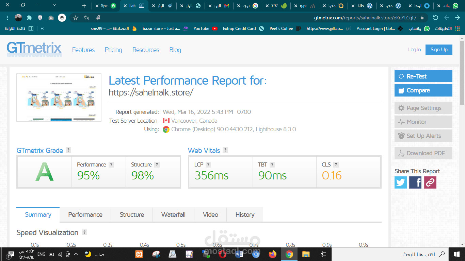This screenshot has width=465, height=261.
Task: Go to the GTmetrix Blog
Action: point(175,50)
